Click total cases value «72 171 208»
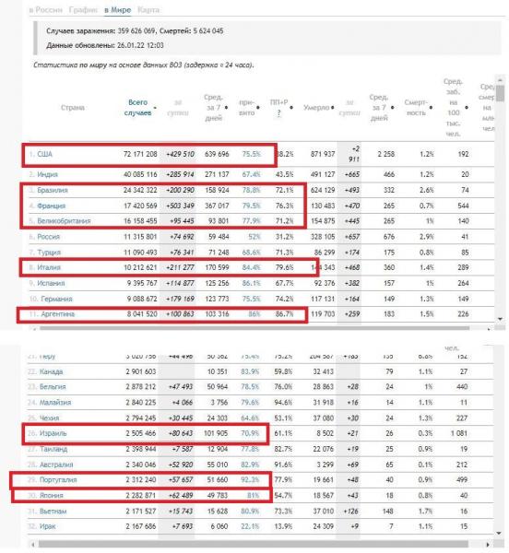Screen dimensions: 509x553 [140, 154]
